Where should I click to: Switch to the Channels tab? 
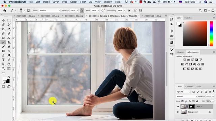point(189,86)
